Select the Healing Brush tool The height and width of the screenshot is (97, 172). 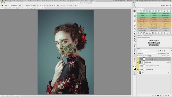pyautogui.click(x=135, y=29)
